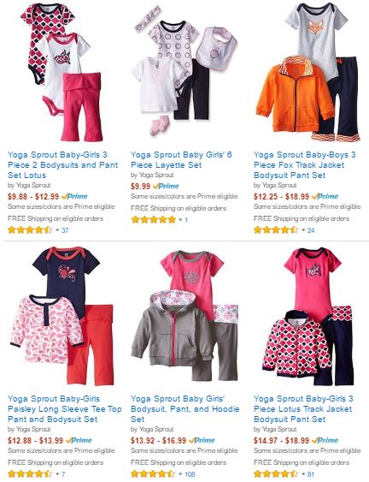
Task: Open the 6 Piece Layette Set product image
Action: coord(184,71)
